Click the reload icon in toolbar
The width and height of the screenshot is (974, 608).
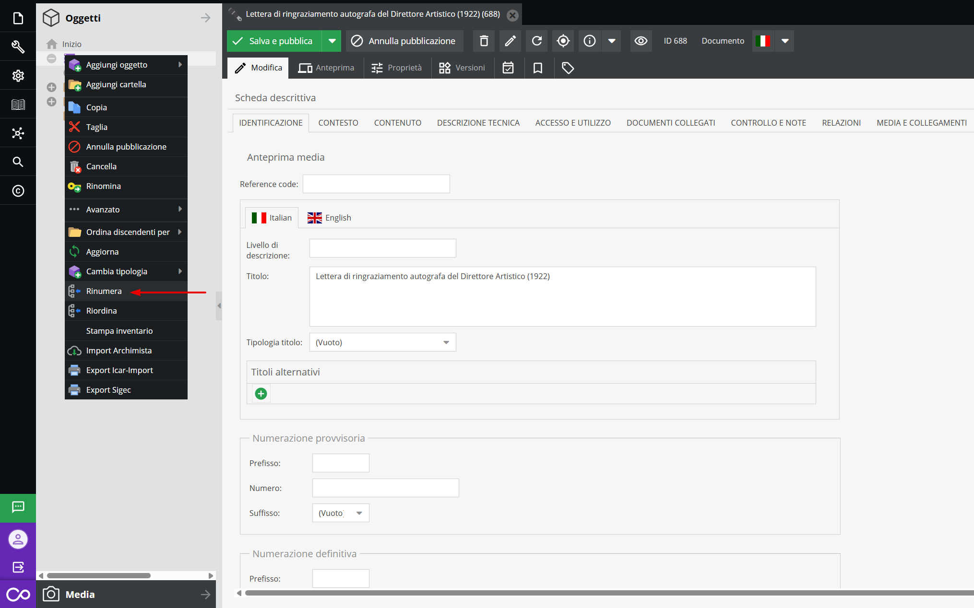(x=536, y=41)
